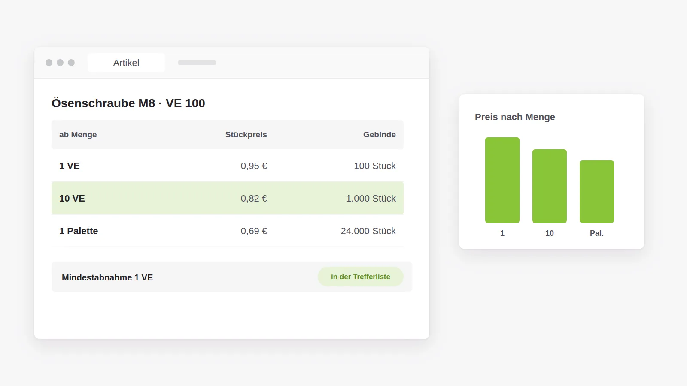Click the 'Stückpreis' column header
687x386 pixels.
pos(246,135)
